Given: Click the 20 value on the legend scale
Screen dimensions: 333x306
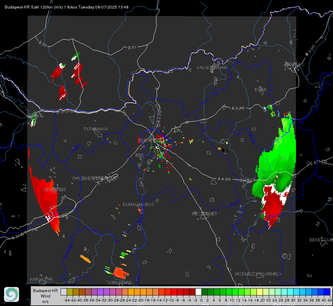Looking at the screenshot, I should (x=263, y=300).
